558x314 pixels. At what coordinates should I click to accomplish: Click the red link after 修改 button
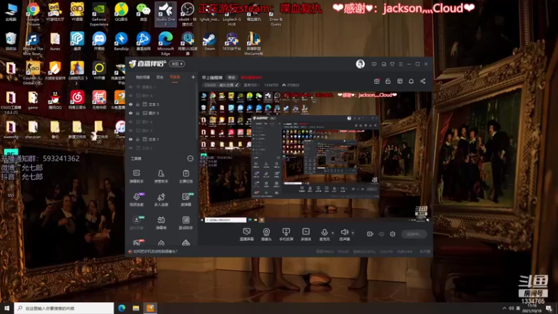point(251,77)
